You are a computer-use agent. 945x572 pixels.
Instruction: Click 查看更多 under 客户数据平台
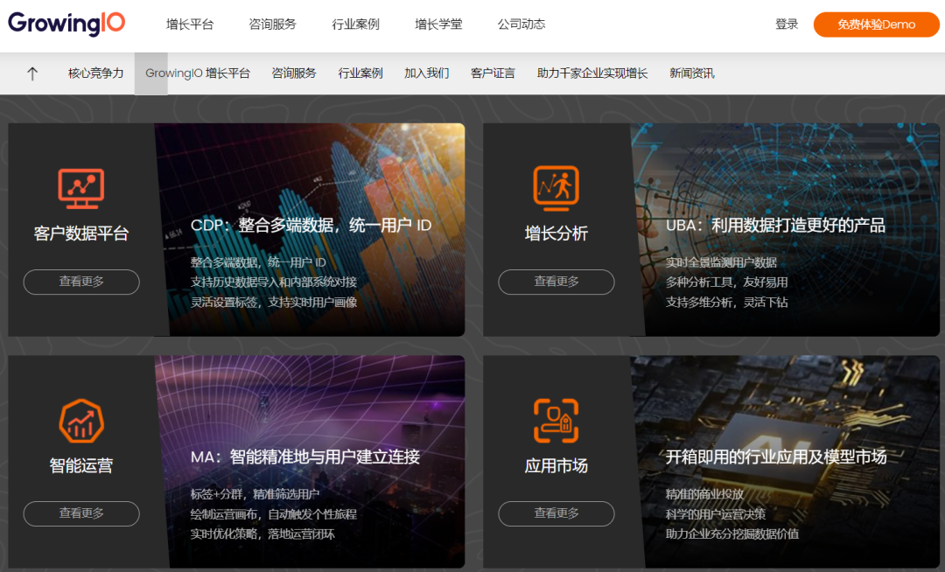[81, 282]
